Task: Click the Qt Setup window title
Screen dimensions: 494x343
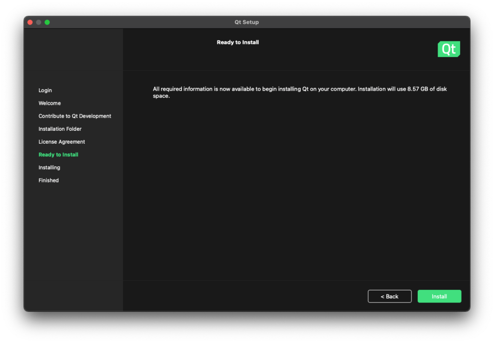Action: 247,22
